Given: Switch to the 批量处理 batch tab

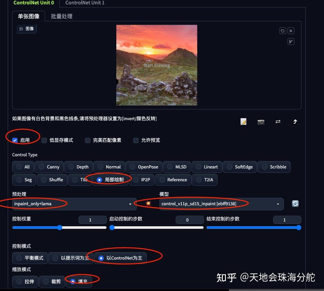Looking at the screenshot, I should point(61,16).
